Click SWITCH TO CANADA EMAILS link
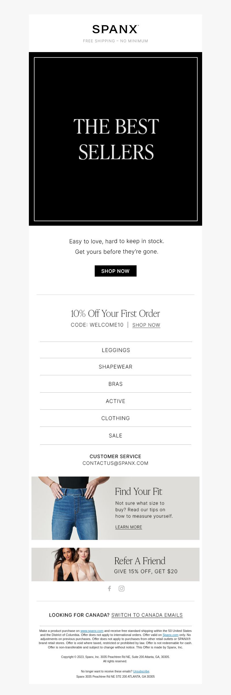The width and height of the screenshot is (231, 695). pyautogui.click(x=147, y=615)
